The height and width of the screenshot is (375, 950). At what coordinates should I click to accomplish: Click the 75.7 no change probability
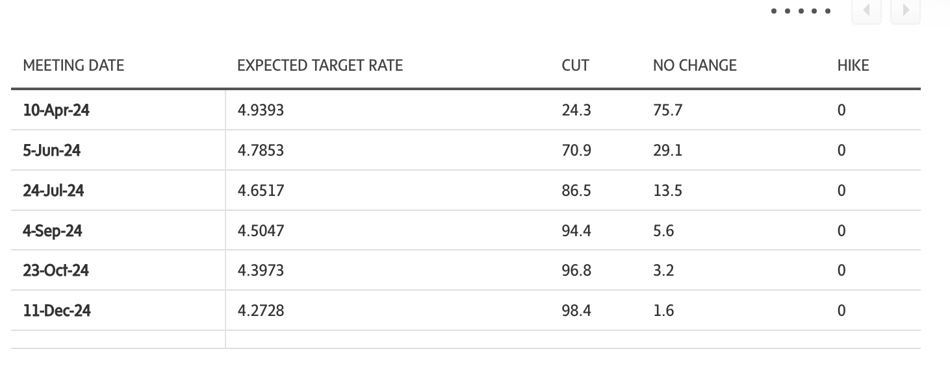coord(667,110)
